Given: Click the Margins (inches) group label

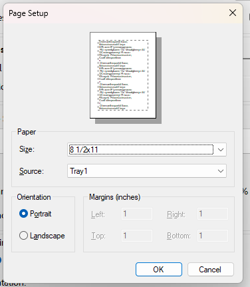Looking at the screenshot, I should point(114,197).
